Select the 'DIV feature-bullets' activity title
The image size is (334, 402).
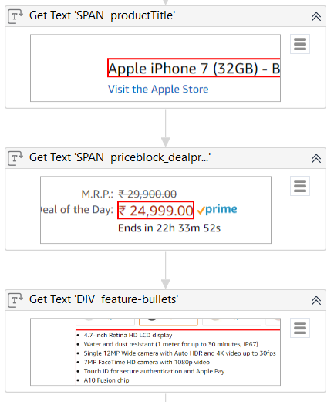tap(103, 299)
